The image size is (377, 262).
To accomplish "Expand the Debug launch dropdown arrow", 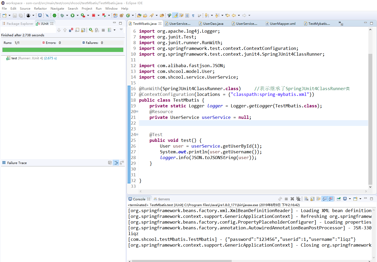I will tap(67, 16).
